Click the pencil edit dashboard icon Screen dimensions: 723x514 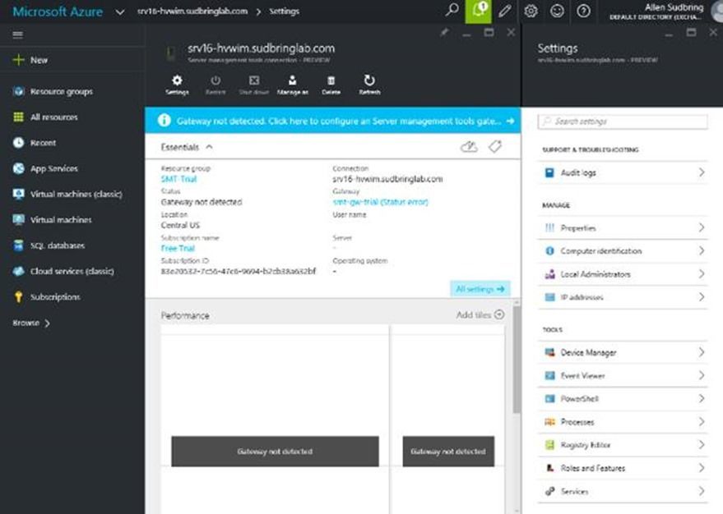tap(504, 11)
